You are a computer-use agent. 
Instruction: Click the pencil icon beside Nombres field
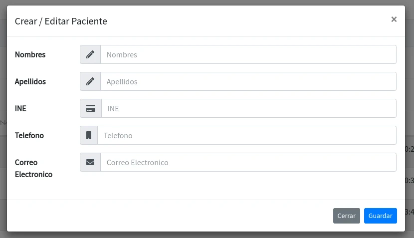(x=90, y=54)
